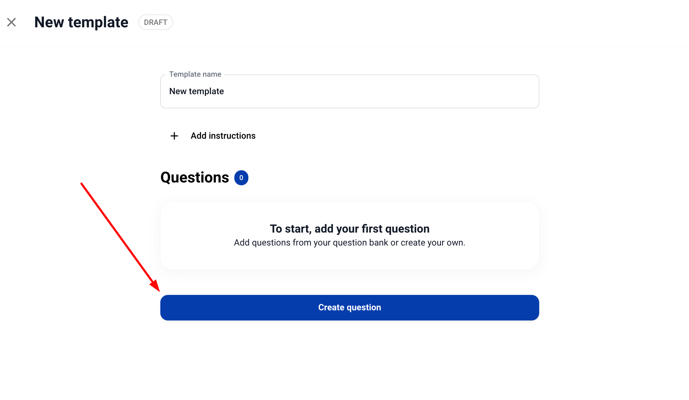Click the word 'template' in the page title
689x400 pixels.
[98, 22]
